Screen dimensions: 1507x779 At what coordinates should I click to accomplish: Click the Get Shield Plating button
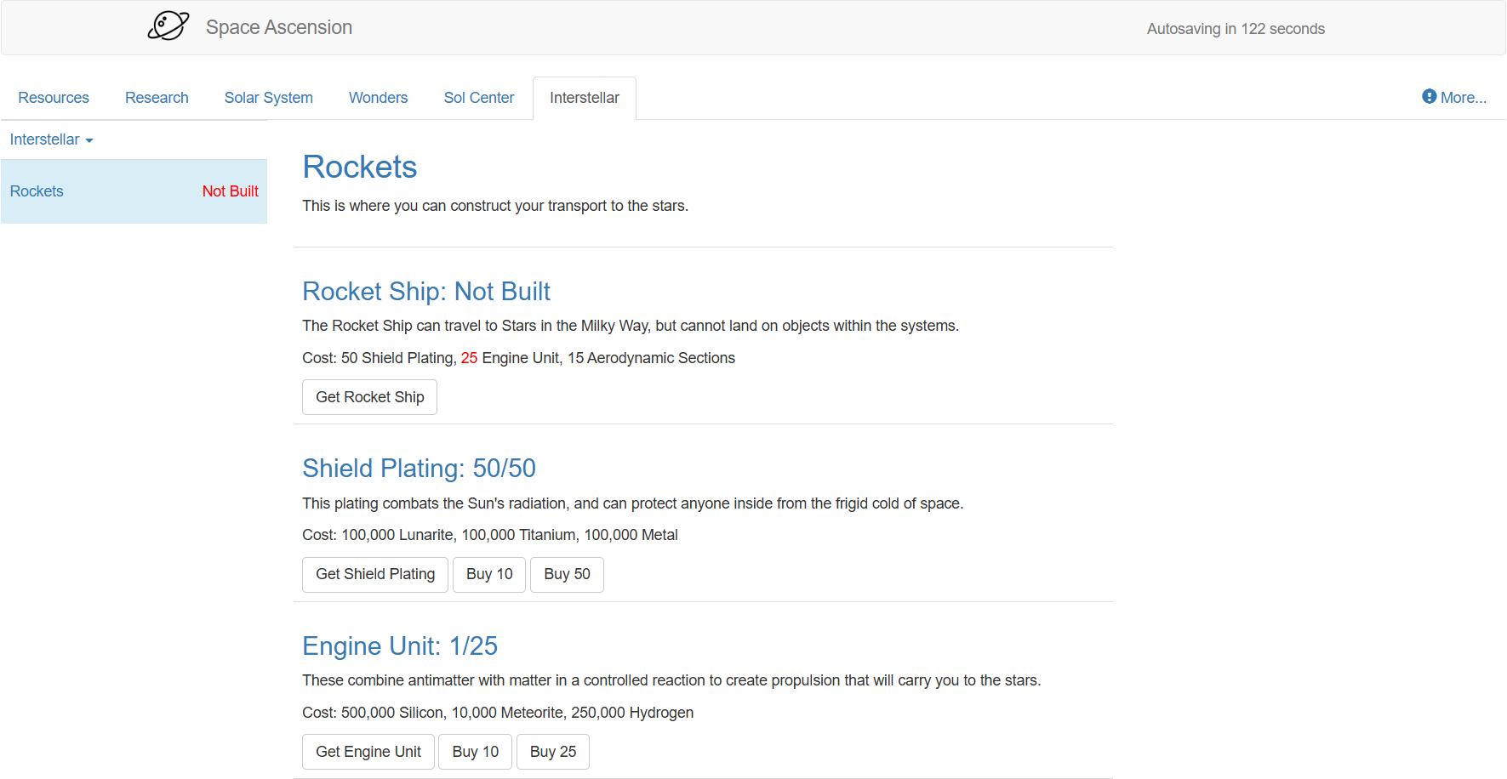click(x=374, y=574)
